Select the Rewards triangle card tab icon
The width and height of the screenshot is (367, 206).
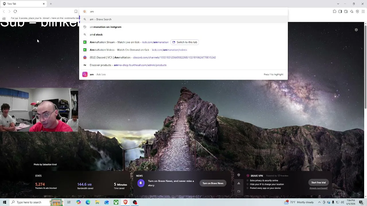[x=239, y=183]
